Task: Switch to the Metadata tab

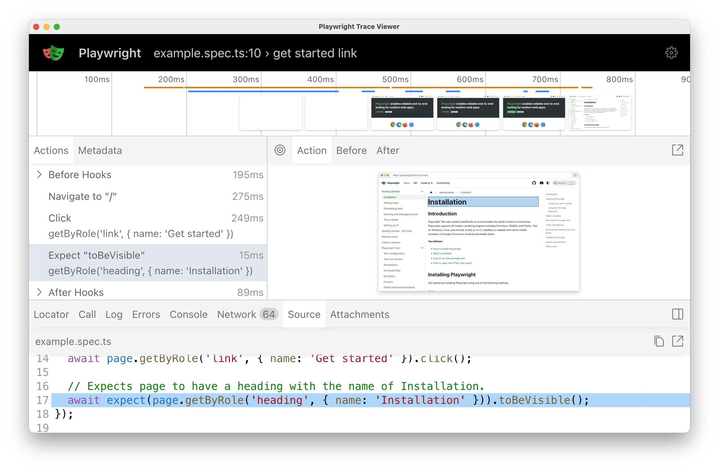Action: click(x=100, y=150)
